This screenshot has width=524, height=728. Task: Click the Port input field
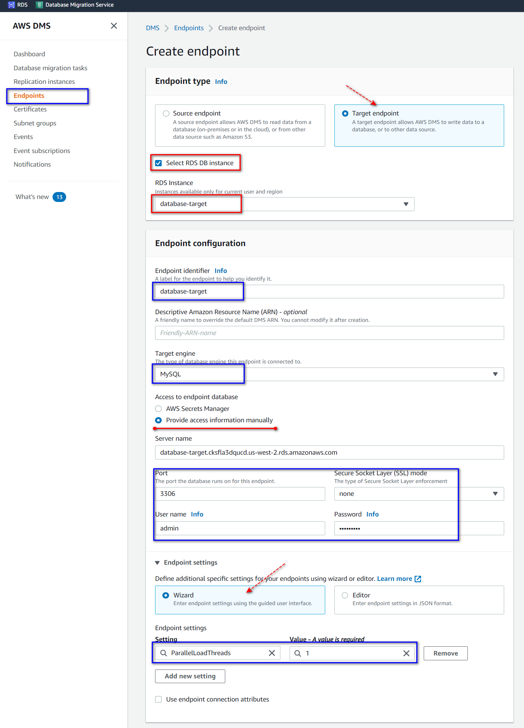[240, 494]
